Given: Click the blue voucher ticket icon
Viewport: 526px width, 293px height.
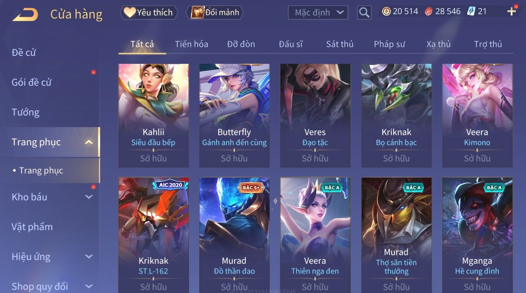Looking at the screenshot, I should point(471,12).
